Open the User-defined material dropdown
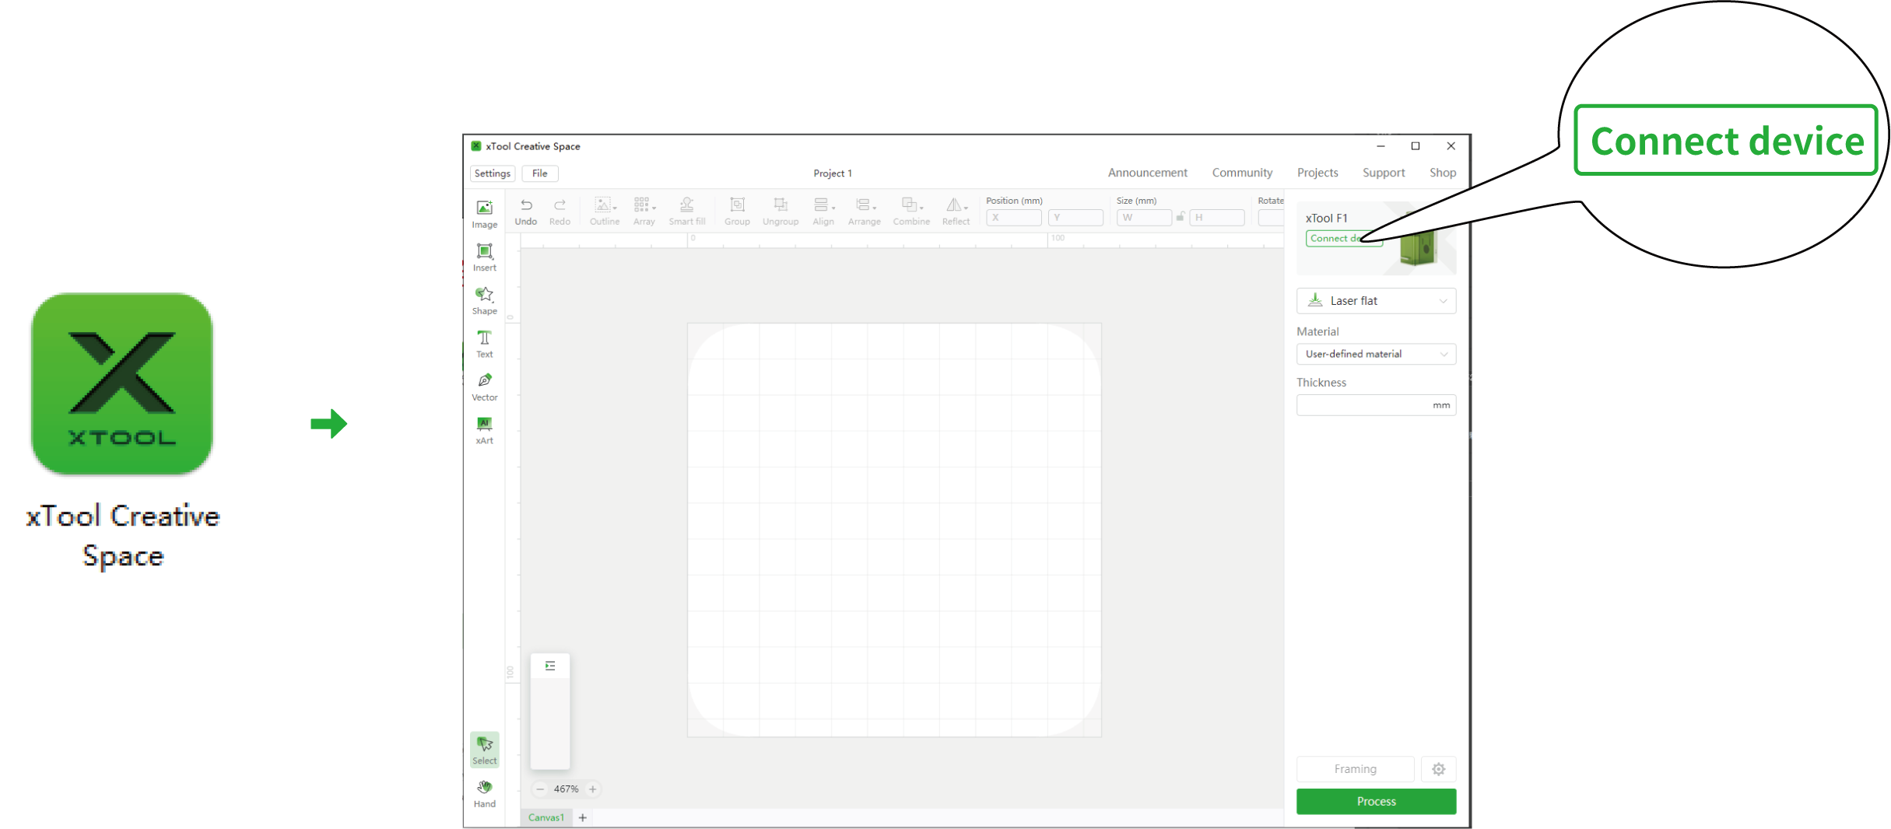Screen dimensions: 1891x829 tap(1376, 354)
